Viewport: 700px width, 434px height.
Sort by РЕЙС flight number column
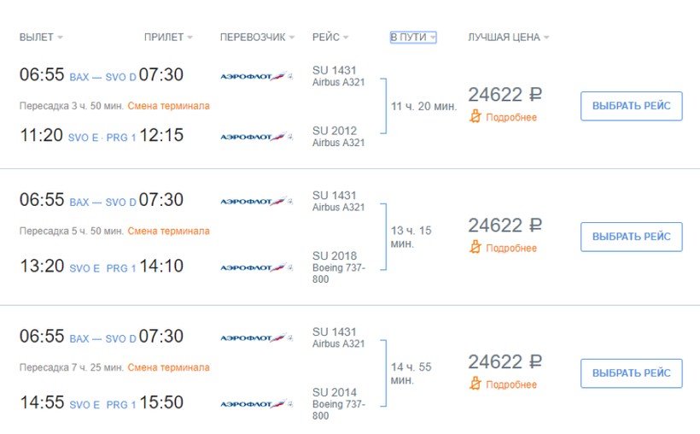click(330, 37)
